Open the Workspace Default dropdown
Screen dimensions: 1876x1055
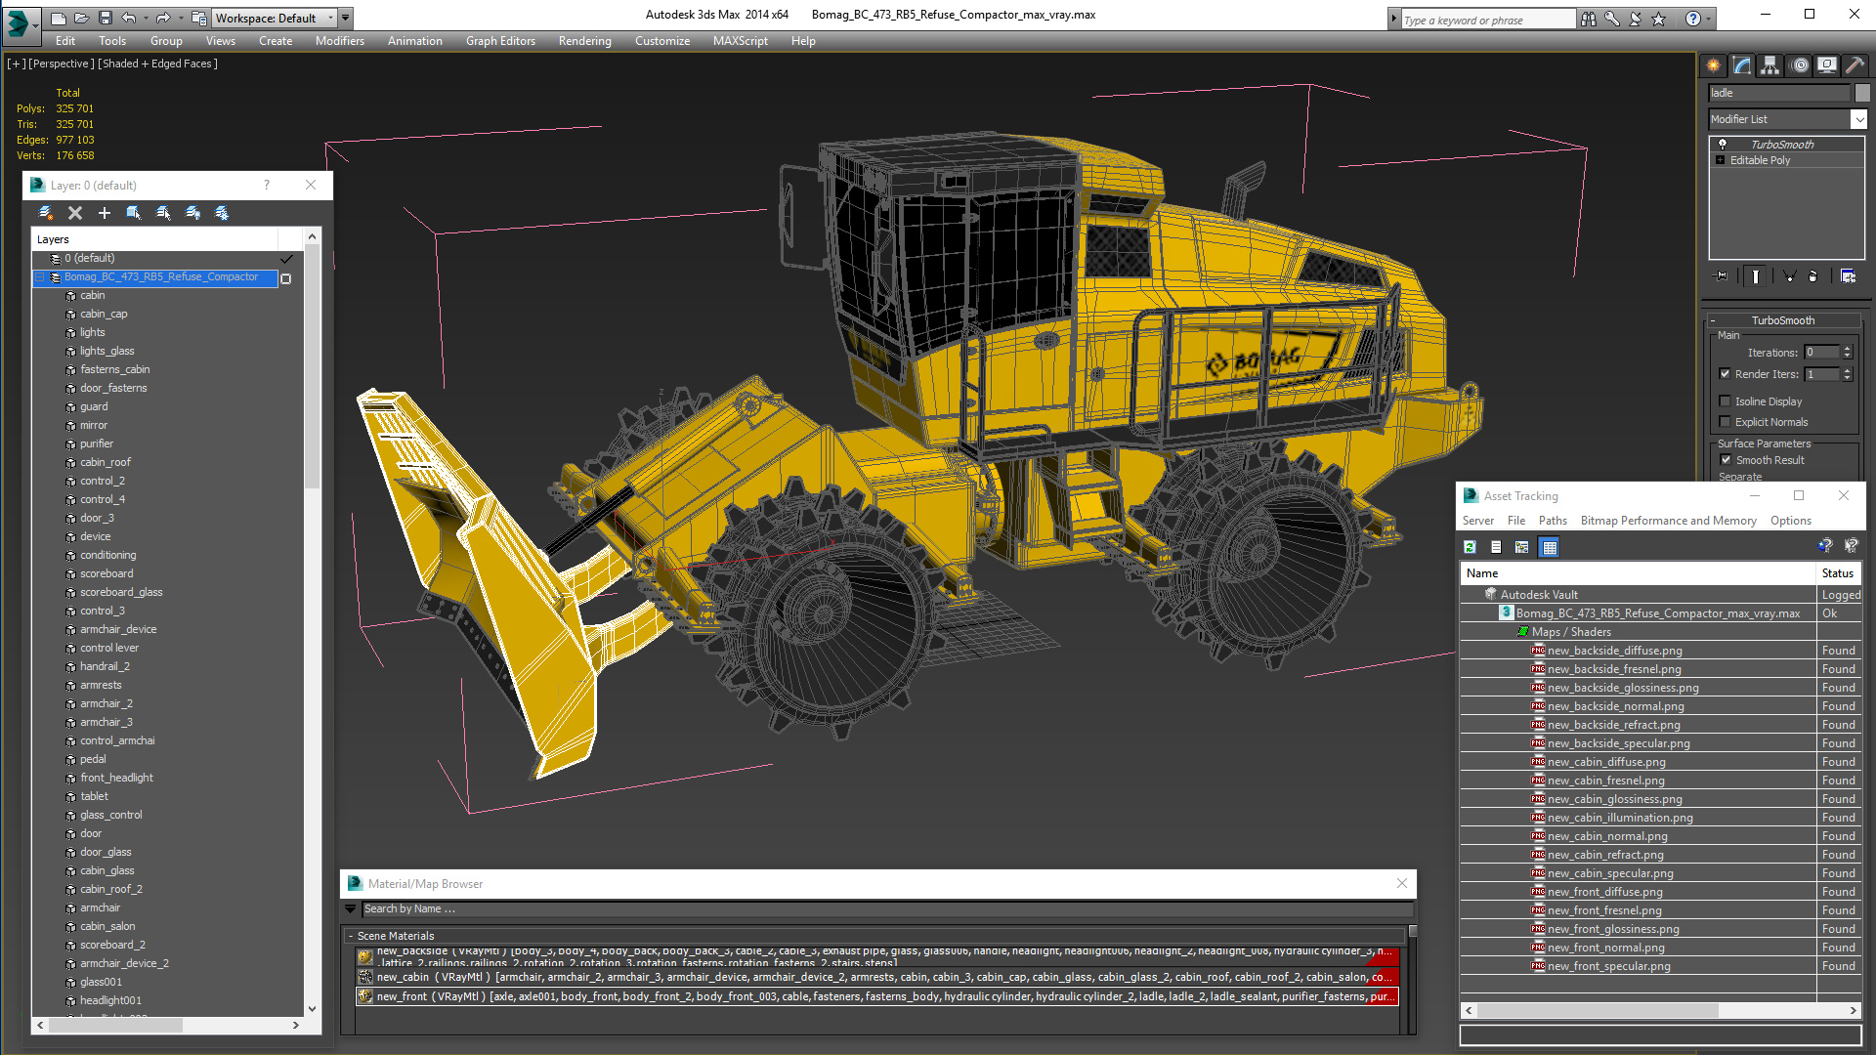click(x=276, y=18)
